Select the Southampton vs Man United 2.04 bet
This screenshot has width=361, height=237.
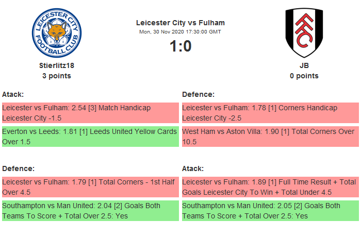[x=90, y=211]
